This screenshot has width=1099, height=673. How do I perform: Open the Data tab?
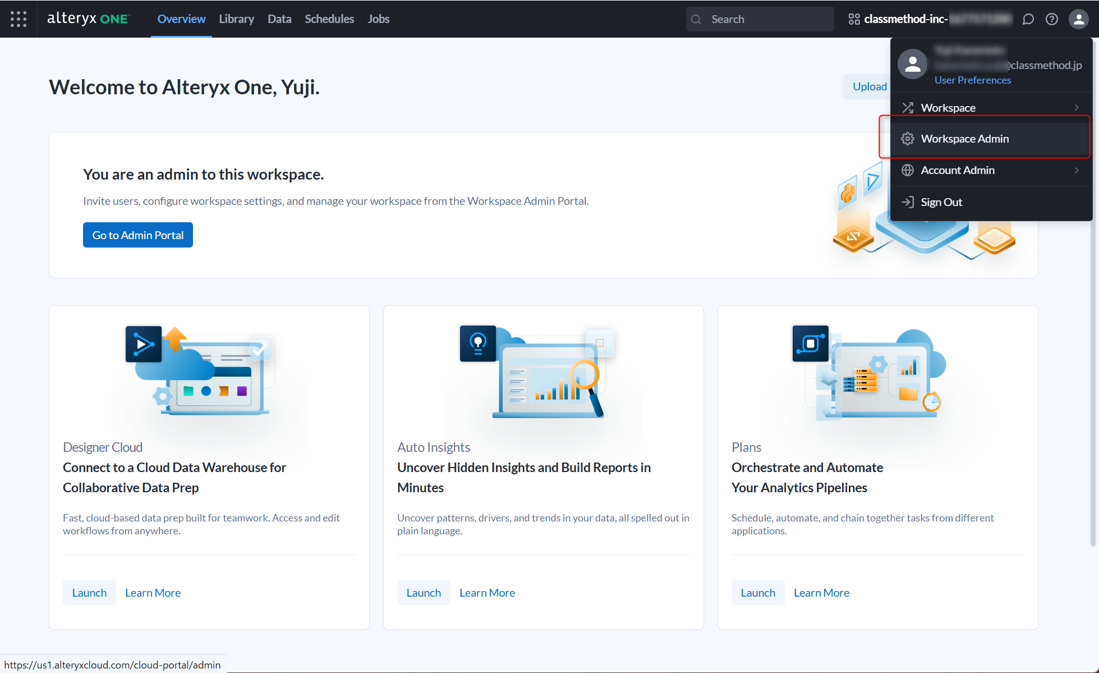[x=279, y=19]
